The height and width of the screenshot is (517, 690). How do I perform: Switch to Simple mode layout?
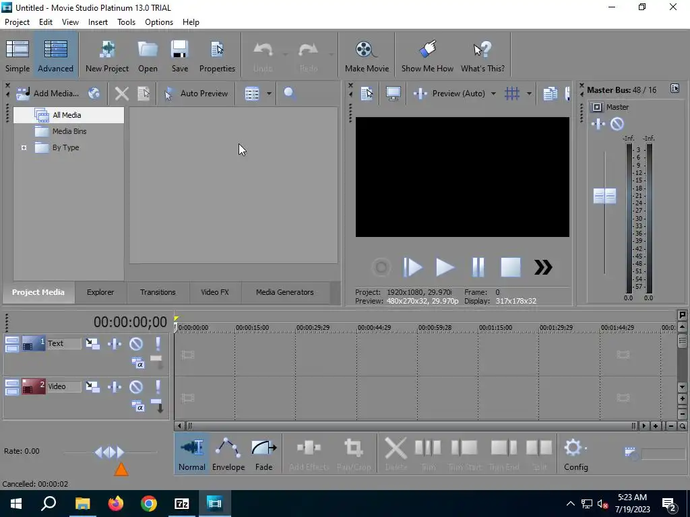point(17,56)
